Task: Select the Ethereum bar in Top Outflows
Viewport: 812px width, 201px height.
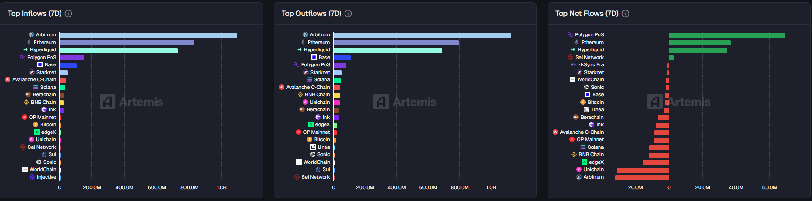Action: [396, 43]
